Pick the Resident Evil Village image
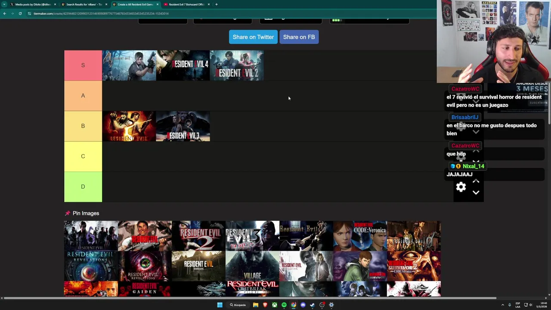Screen dimensions: 551x310 [252, 266]
